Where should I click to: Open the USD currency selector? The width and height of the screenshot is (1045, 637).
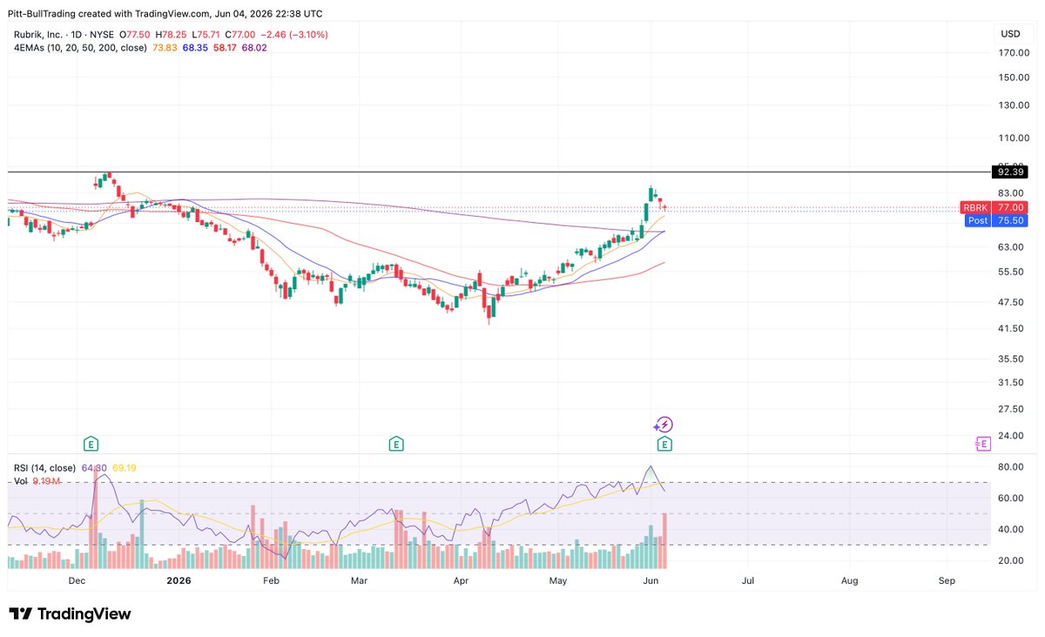(x=1011, y=34)
